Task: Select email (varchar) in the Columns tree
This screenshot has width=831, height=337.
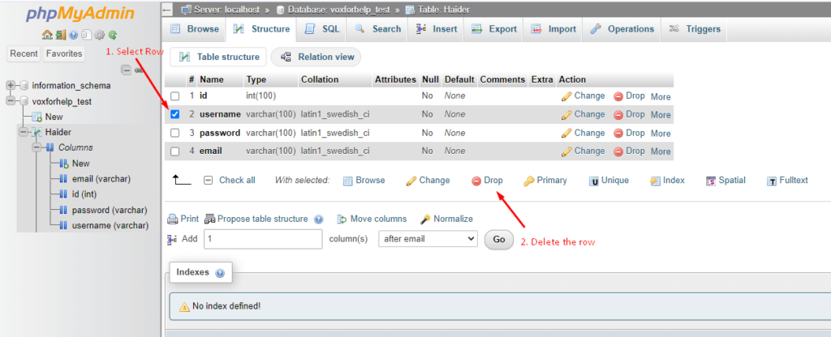Action: click(x=101, y=179)
